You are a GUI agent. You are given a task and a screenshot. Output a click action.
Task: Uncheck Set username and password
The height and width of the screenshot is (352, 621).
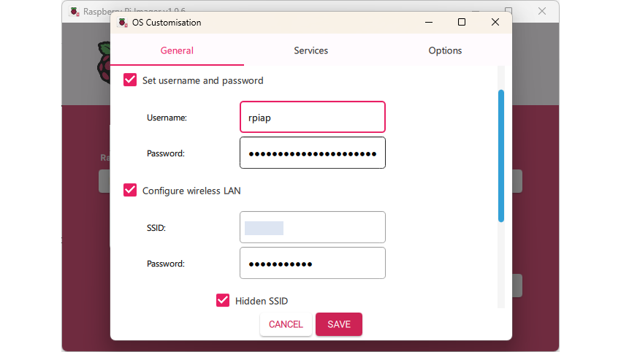tap(130, 80)
